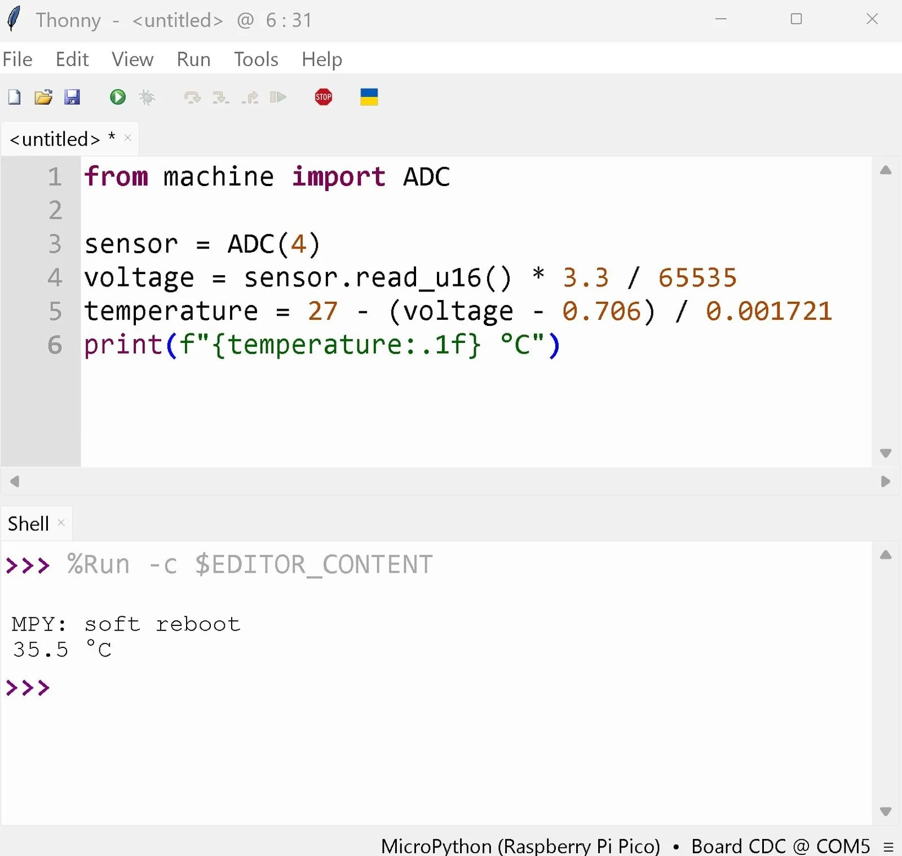This screenshot has height=856, width=902.
Task: Minimize the Thonny window
Action: pos(720,19)
